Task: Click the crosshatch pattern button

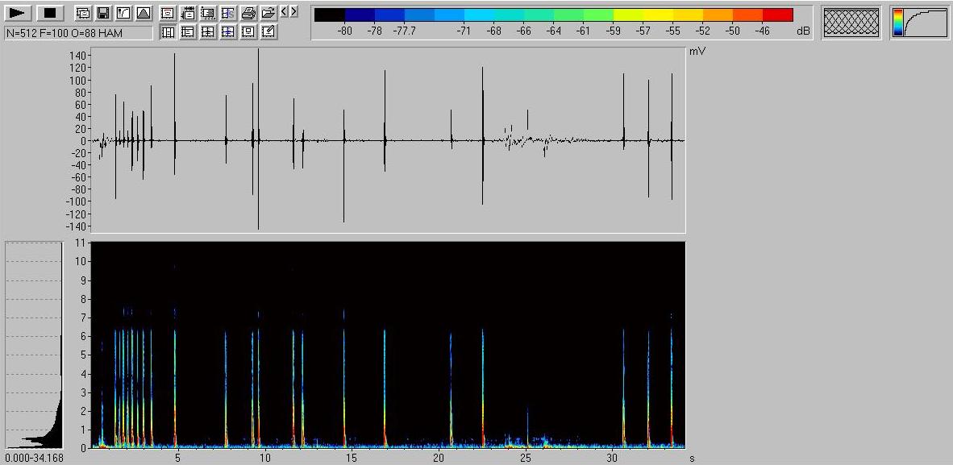Action: (851, 23)
